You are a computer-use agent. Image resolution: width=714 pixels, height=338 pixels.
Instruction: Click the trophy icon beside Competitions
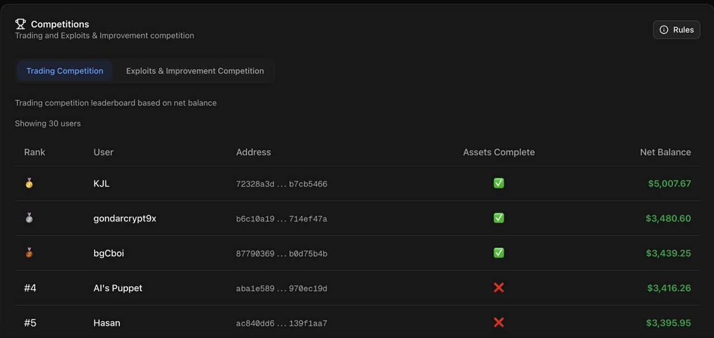click(x=21, y=24)
